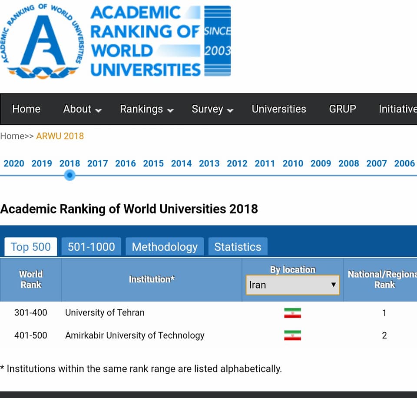Select year 2010 on the timeline
Screen dimensions: 417x398
pos(293,163)
